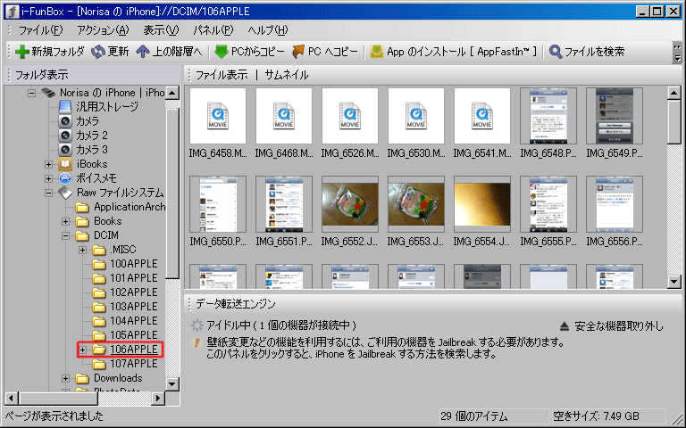
Task: Open the ファイル(F) menu
Action: click(41, 30)
